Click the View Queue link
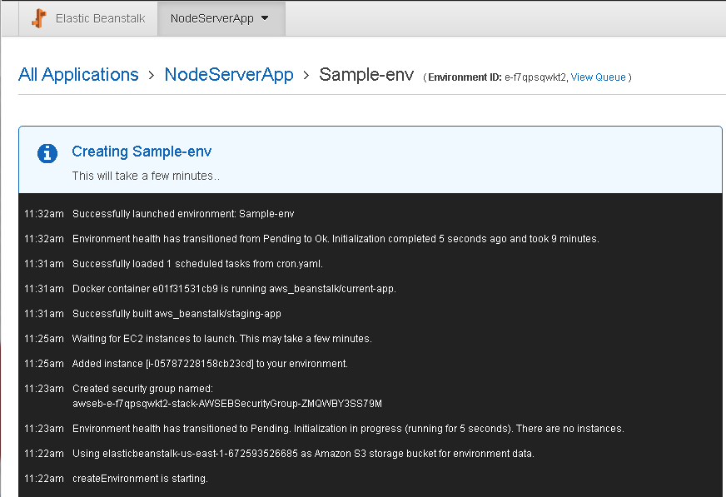Image resolution: width=726 pixels, height=497 pixels. click(x=599, y=77)
